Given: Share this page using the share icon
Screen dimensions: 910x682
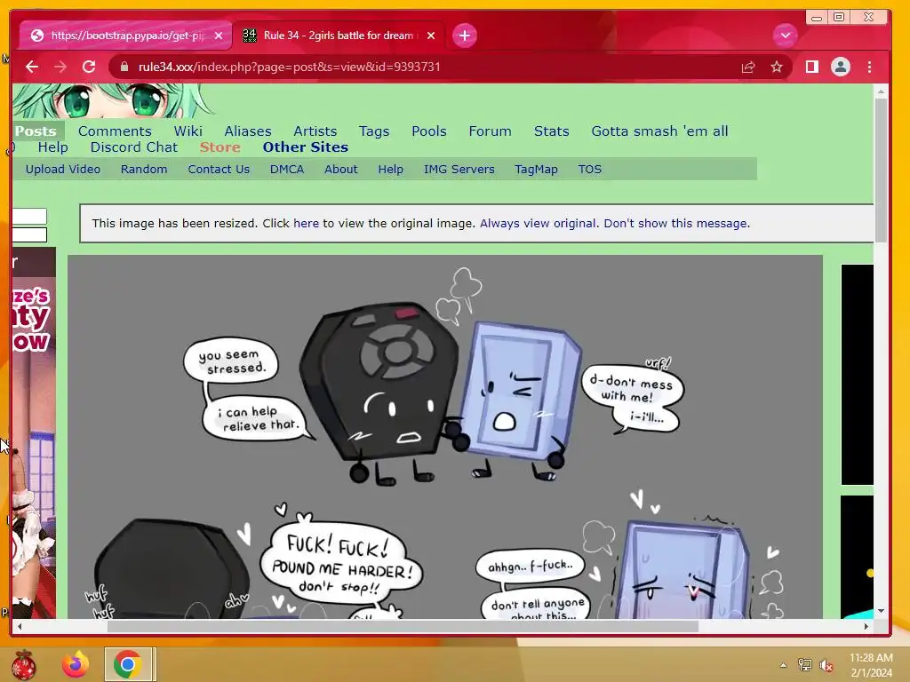Looking at the screenshot, I should pyautogui.click(x=748, y=67).
